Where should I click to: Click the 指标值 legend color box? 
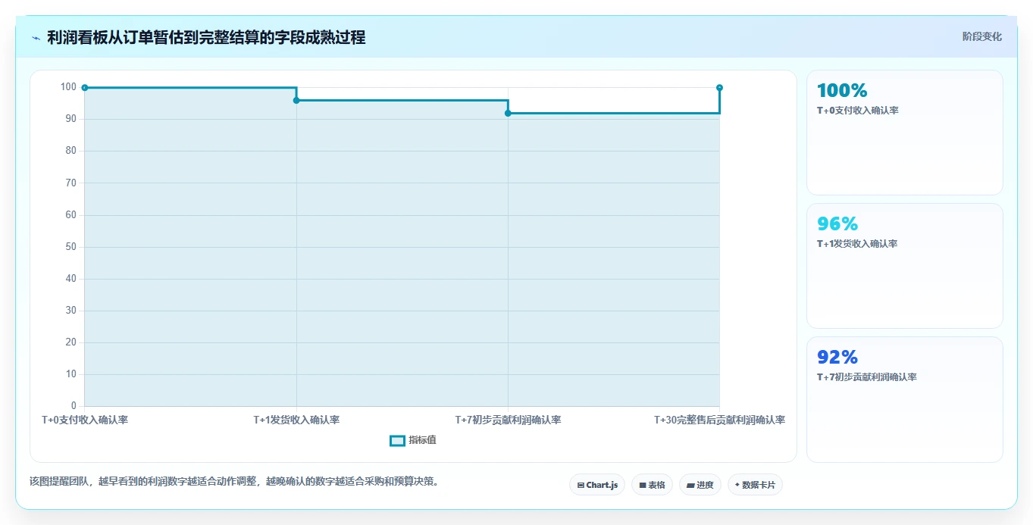[x=397, y=441]
